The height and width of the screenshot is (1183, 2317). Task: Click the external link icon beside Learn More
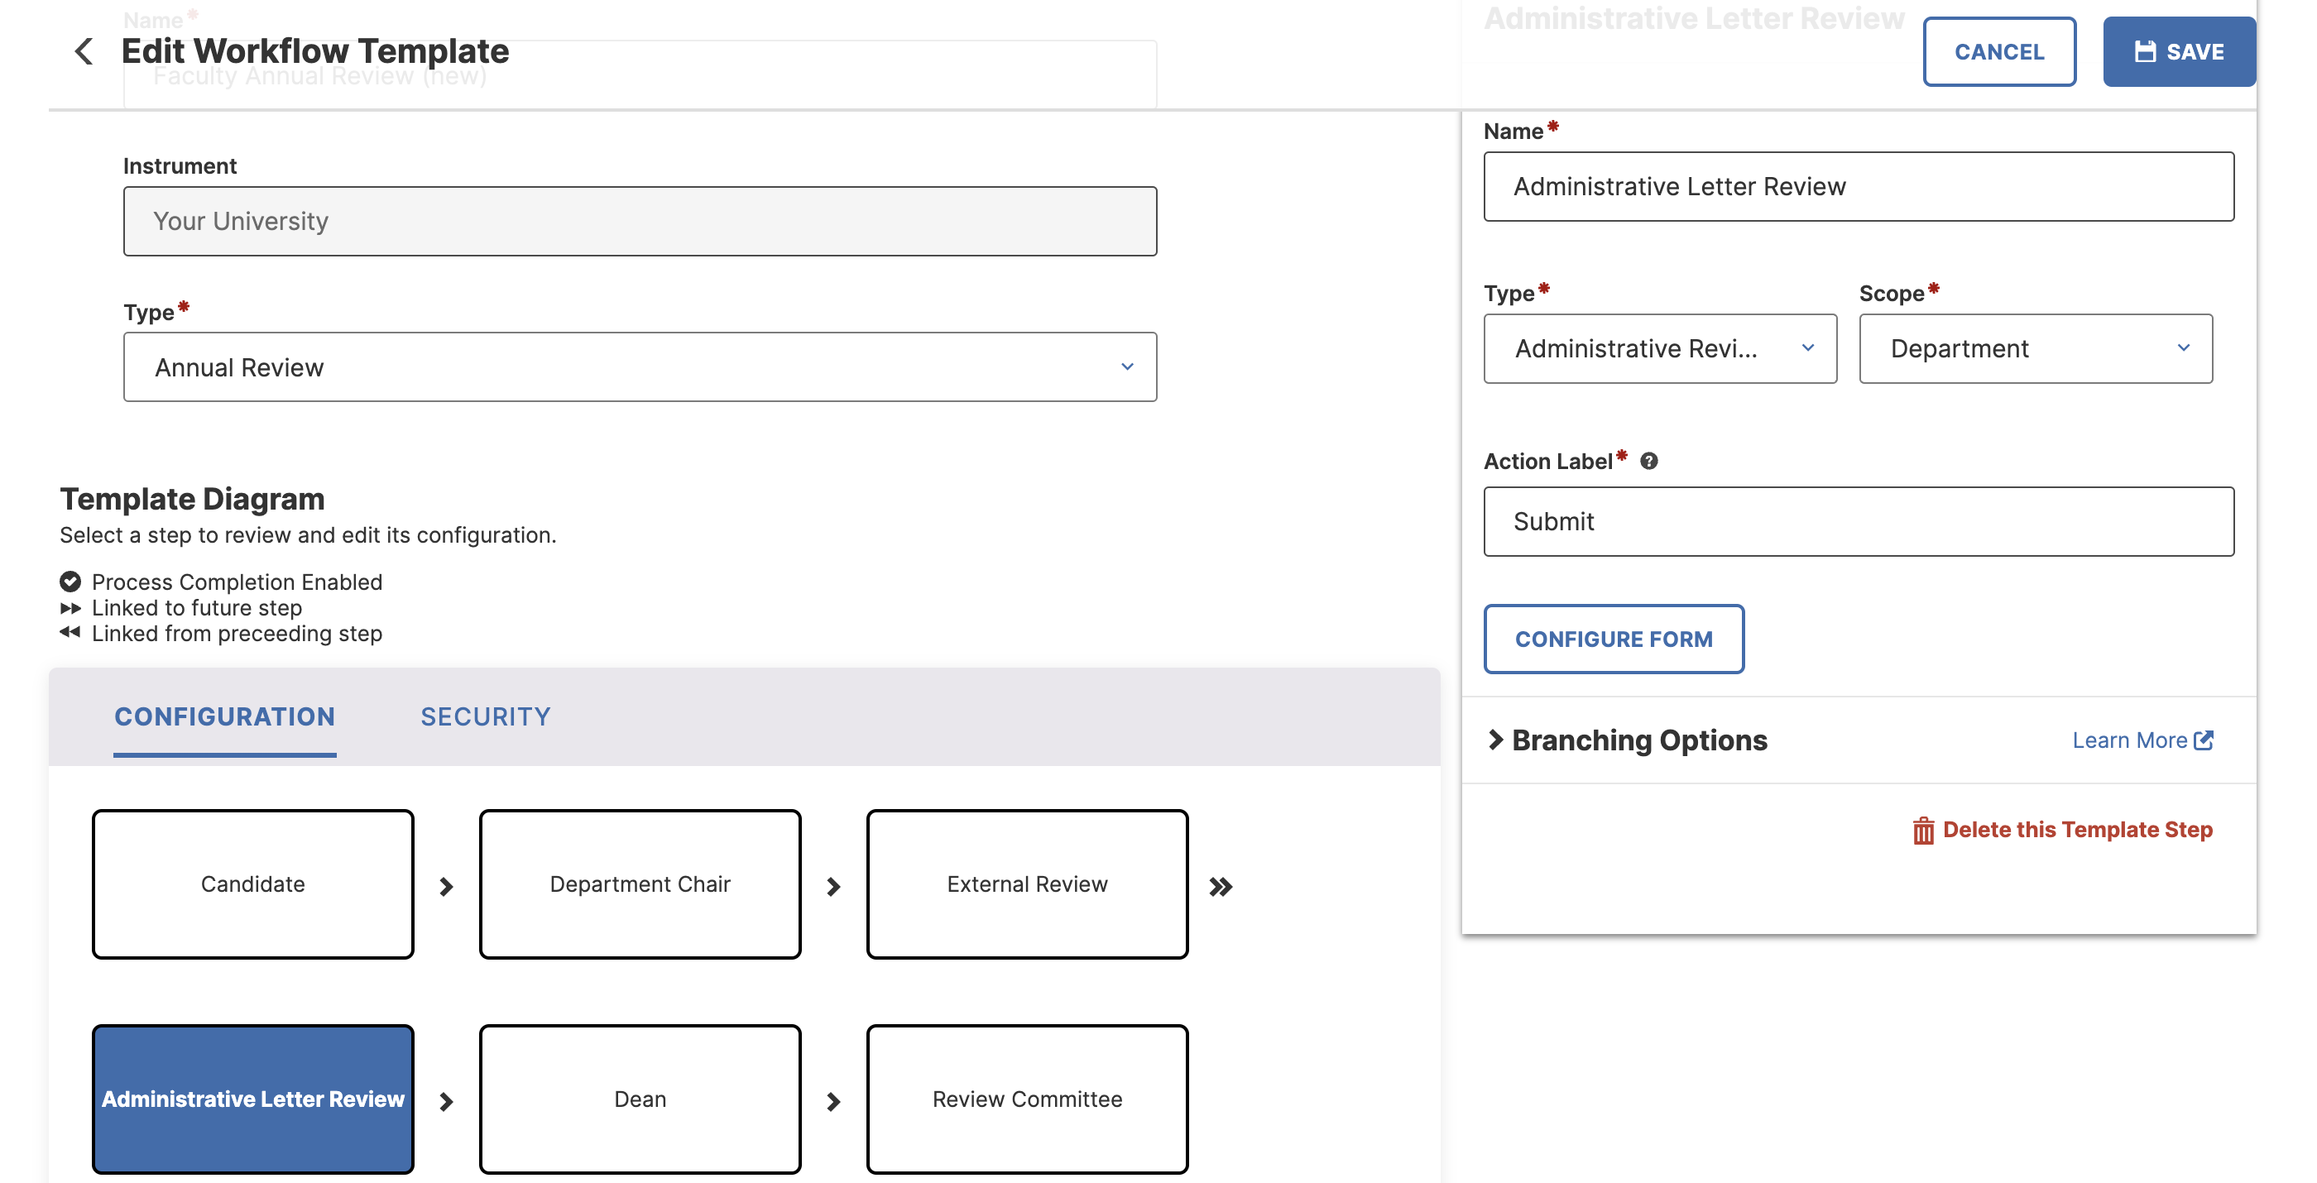[x=2204, y=740]
